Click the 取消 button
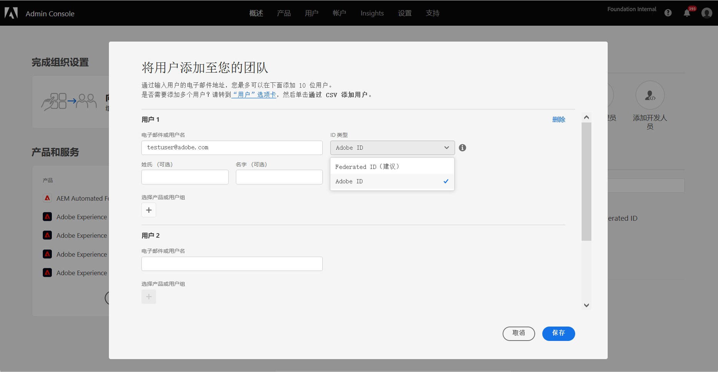This screenshot has height=372, width=718. click(x=519, y=334)
